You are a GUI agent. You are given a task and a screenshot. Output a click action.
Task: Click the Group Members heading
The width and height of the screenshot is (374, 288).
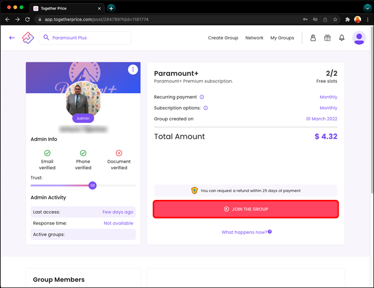click(59, 279)
